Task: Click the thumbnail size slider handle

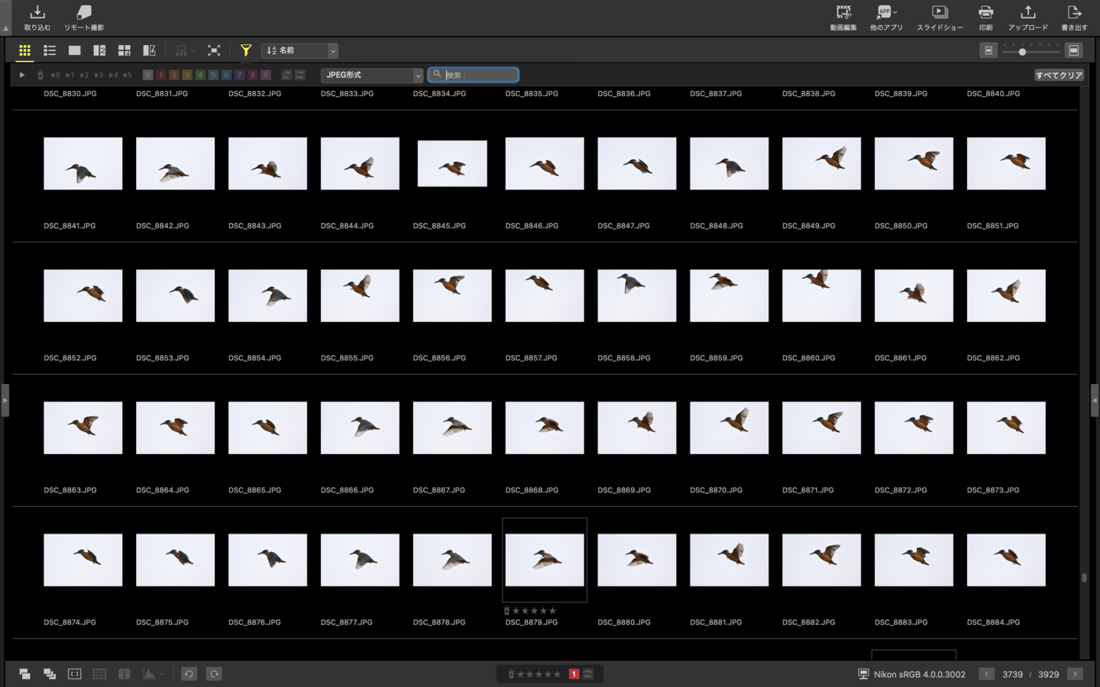Action: pos(1022,51)
